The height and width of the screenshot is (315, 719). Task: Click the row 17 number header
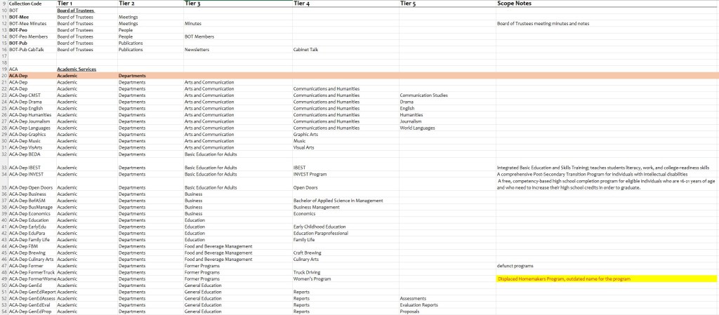[4, 56]
